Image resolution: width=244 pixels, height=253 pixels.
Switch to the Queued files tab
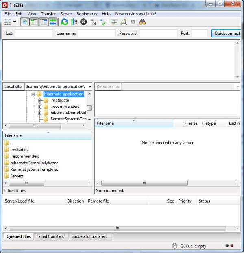point(19,236)
